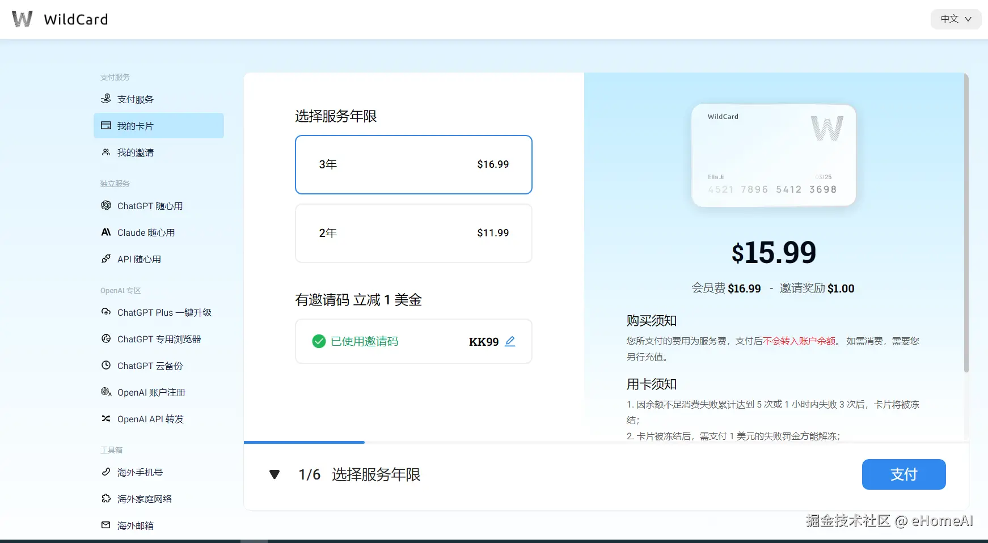Open ChatGPT 随心用 service
This screenshot has height=543, width=988.
click(x=159, y=206)
